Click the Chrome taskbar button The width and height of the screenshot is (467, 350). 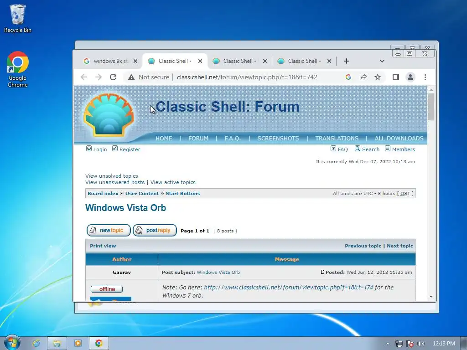pyautogui.click(x=99, y=343)
